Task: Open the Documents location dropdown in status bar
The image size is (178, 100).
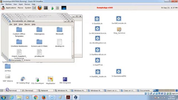Action: [x=16, y=60]
